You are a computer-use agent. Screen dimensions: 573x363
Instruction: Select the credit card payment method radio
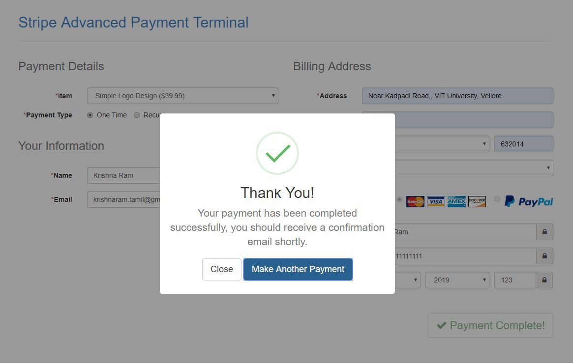click(x=399, y=199)
